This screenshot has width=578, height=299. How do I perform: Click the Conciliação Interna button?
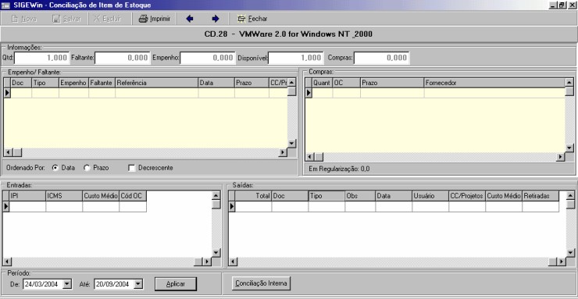tap(262, 283)
